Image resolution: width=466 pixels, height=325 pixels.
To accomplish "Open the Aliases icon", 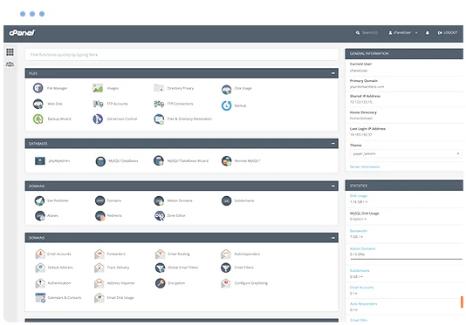I will (x=40, y=215).
